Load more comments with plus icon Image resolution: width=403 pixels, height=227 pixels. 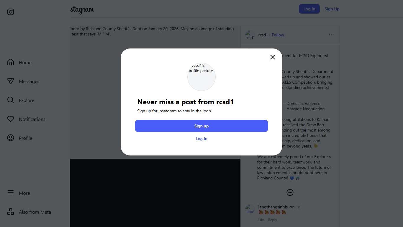tap(290, 192)
